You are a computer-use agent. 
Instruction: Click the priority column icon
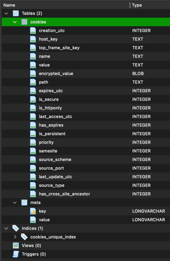(33, 142)
